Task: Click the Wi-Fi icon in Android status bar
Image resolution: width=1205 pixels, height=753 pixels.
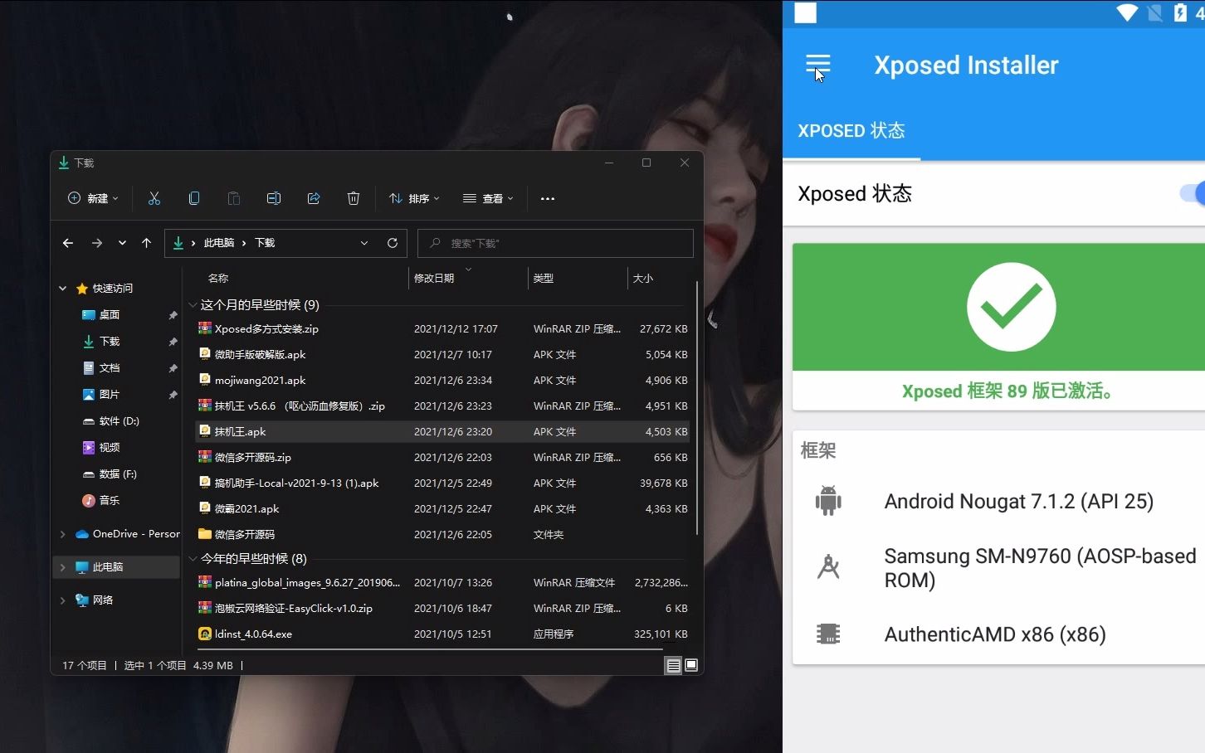Action: 1127,12
